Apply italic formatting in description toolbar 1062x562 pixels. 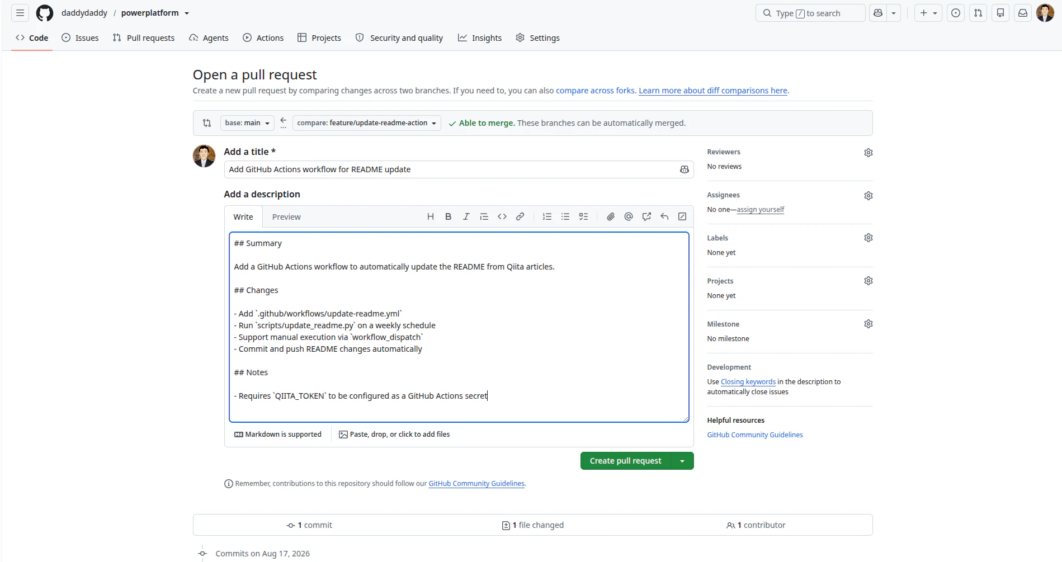click(x=466, y=216)
